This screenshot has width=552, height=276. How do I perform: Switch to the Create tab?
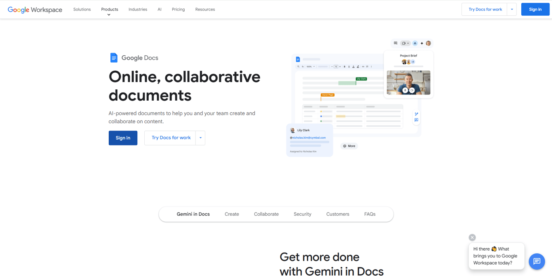[232, 214]
